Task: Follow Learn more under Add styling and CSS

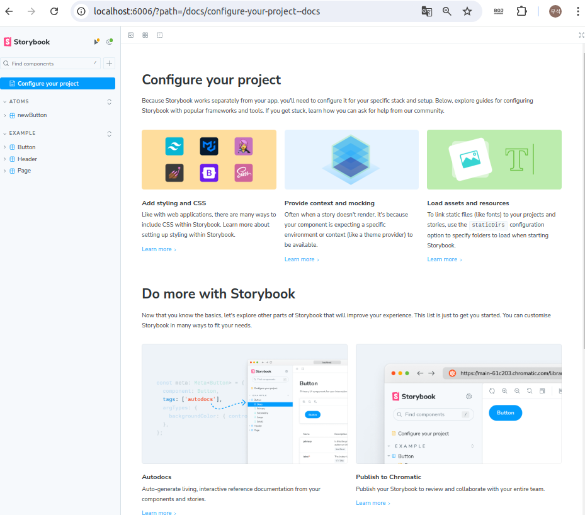Action: coord(159,249)
